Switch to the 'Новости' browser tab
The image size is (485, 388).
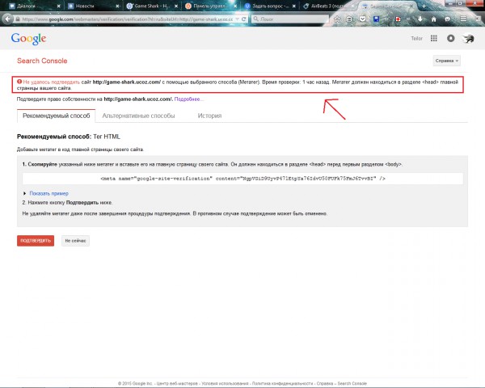point(93,6)
